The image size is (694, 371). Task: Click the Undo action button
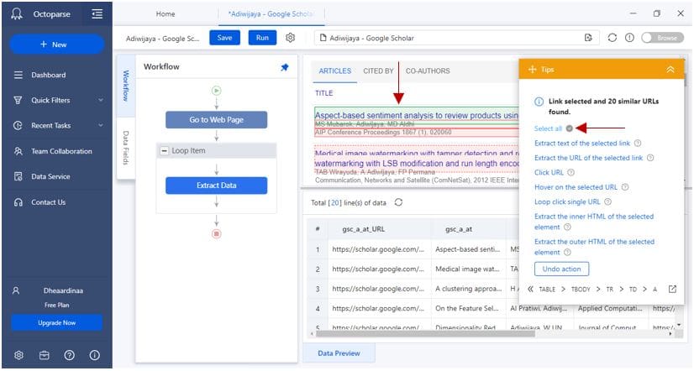click(x=561, y=269)
